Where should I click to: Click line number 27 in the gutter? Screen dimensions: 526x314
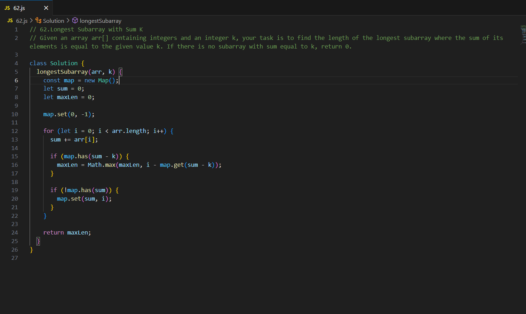click(x=14, y=258)
